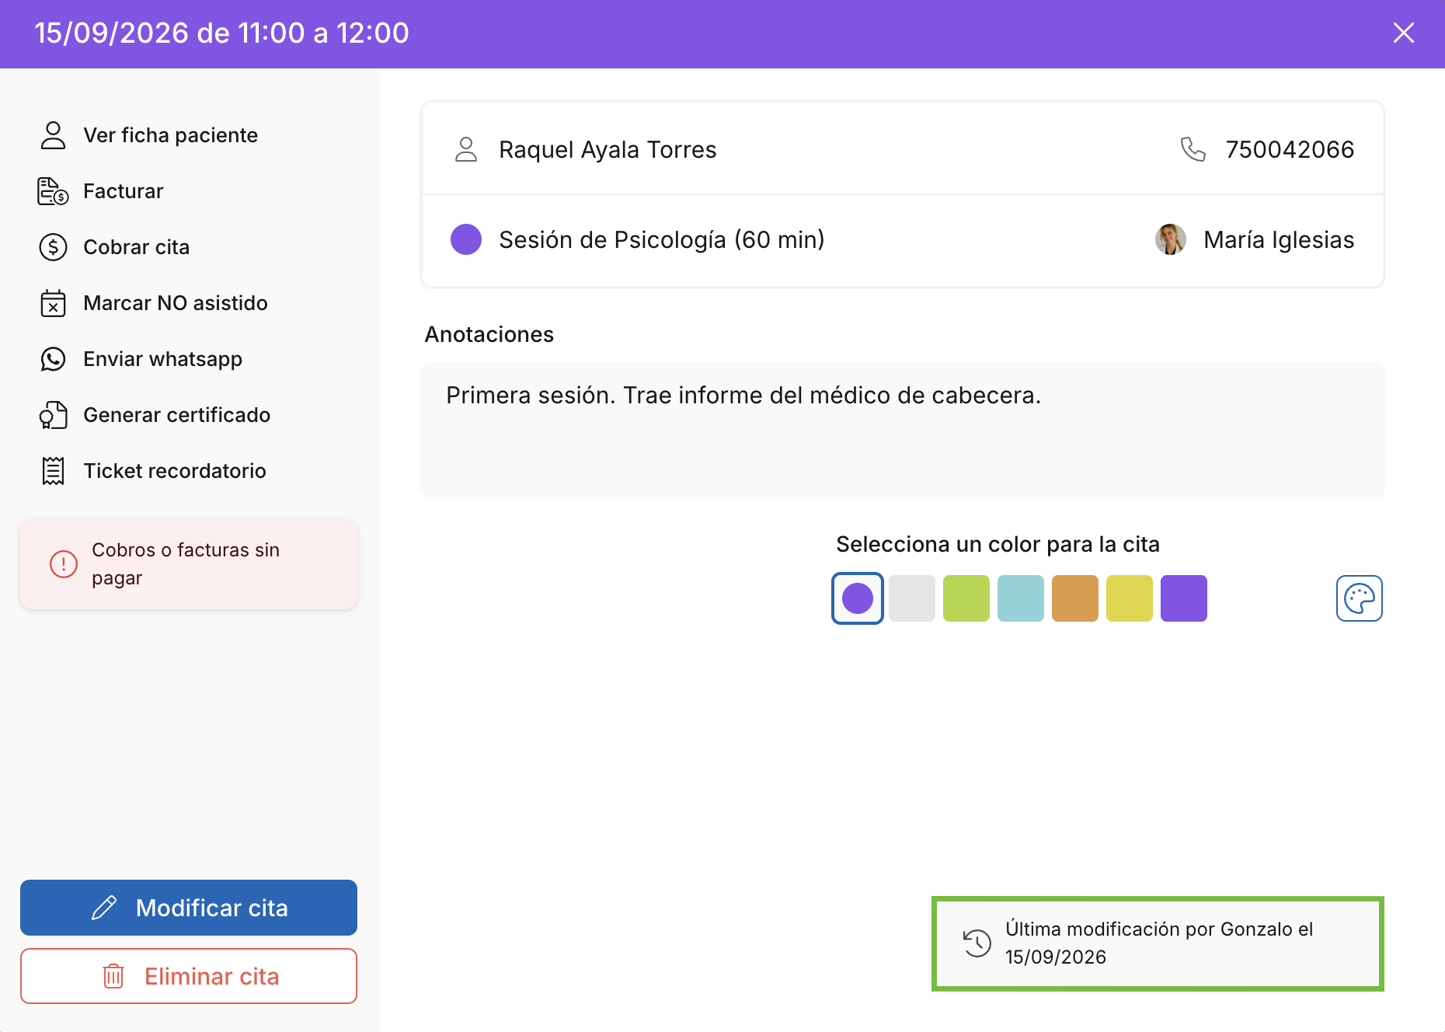Screen dimensions: 1445x1032
Task: Click inside the Anotaciones text area
Action: [x=903, y=431]
